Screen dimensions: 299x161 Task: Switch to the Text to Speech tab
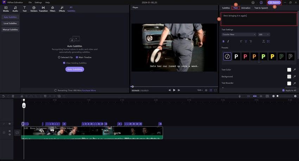(x=261, y=8)
